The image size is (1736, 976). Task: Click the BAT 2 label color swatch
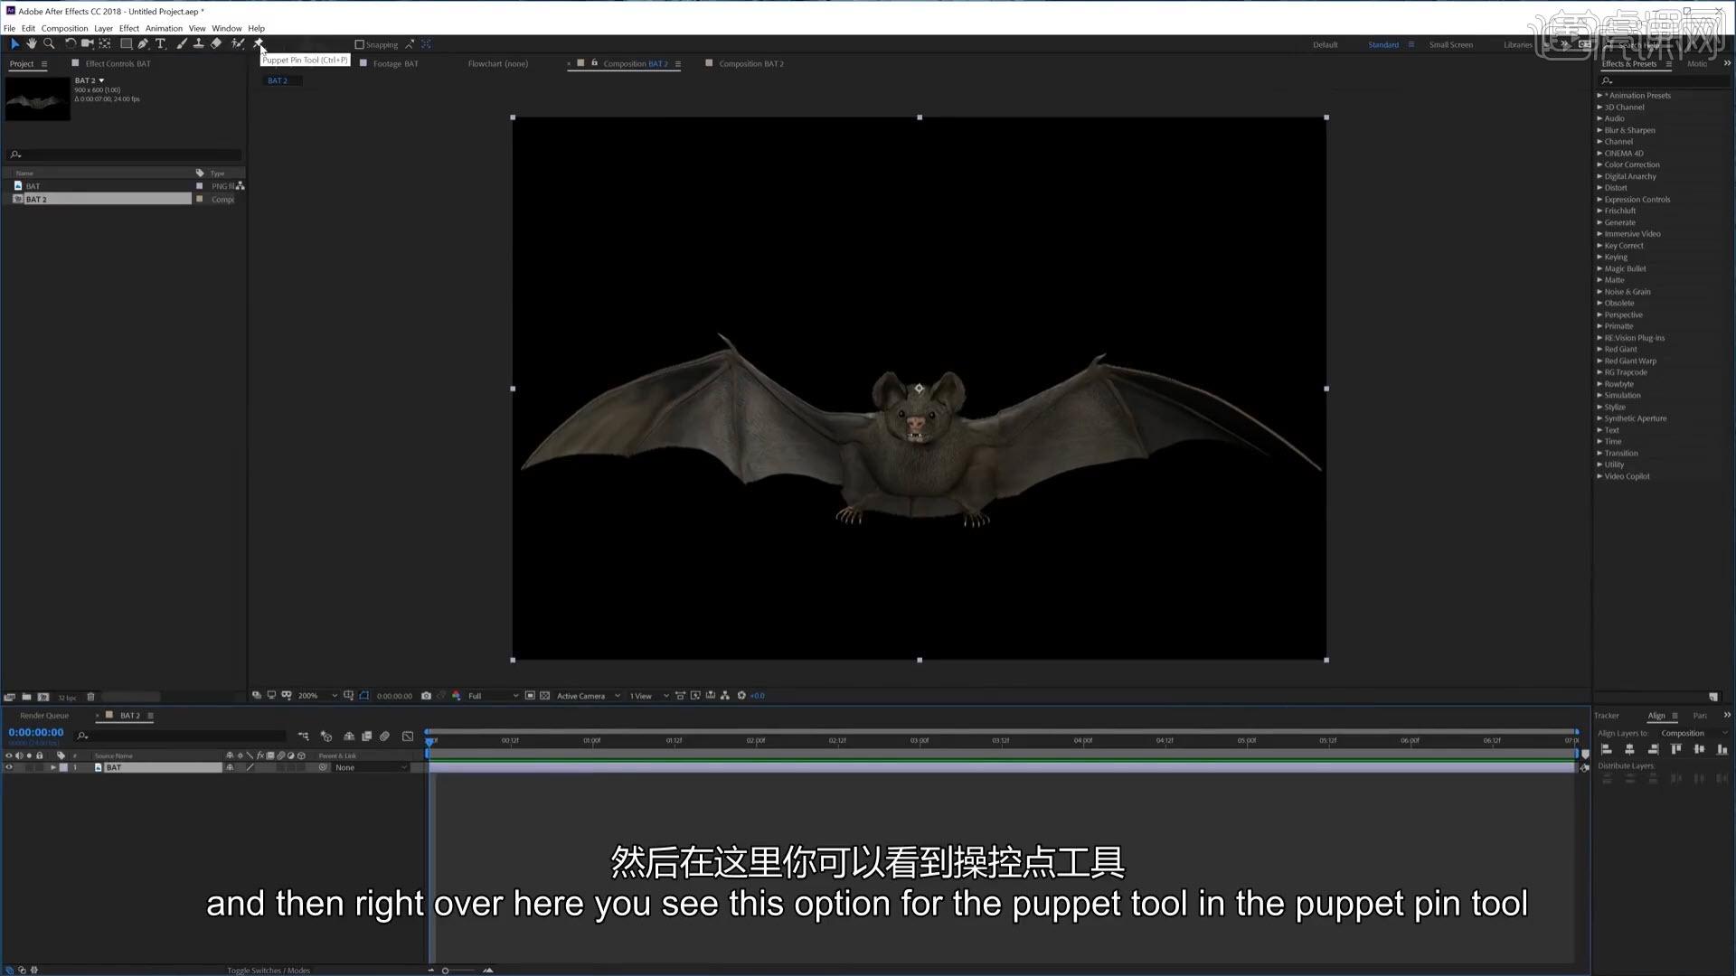(199, 200)
